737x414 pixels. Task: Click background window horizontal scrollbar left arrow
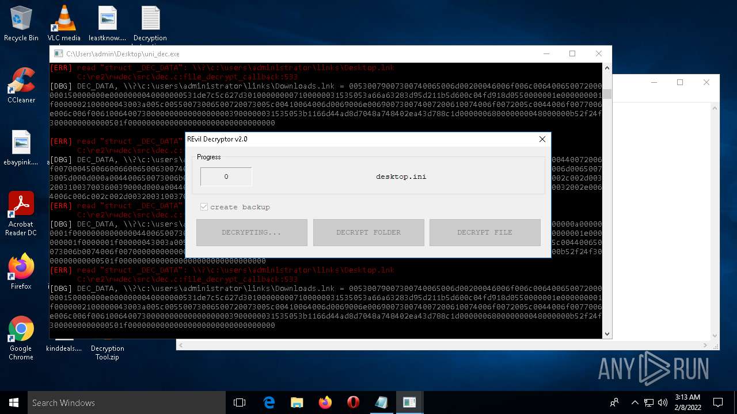181,345
